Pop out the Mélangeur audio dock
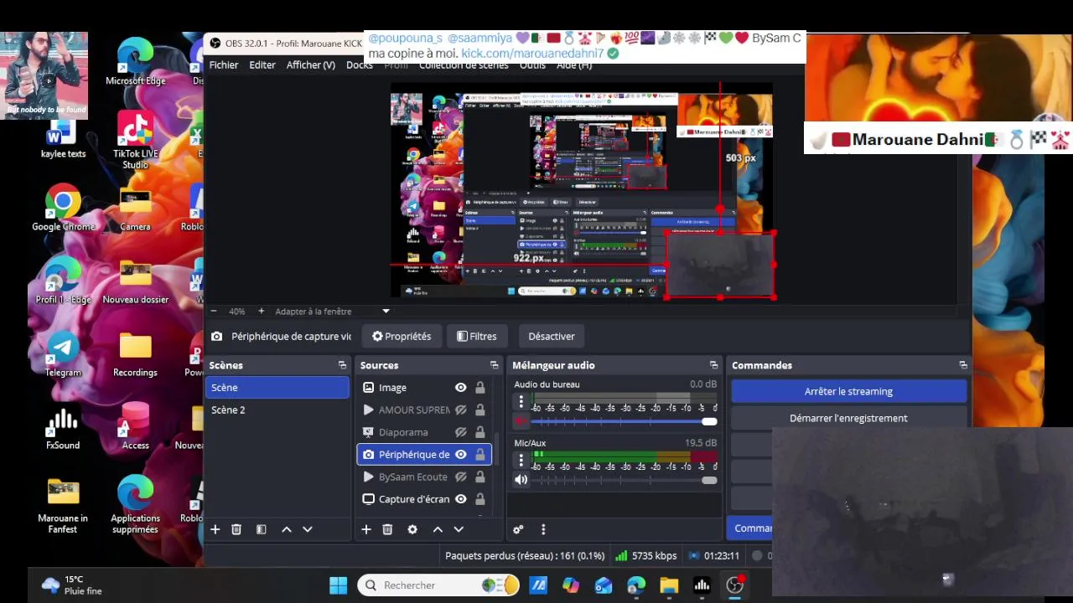Viewport: 1073px width, 603px height. 713,365
